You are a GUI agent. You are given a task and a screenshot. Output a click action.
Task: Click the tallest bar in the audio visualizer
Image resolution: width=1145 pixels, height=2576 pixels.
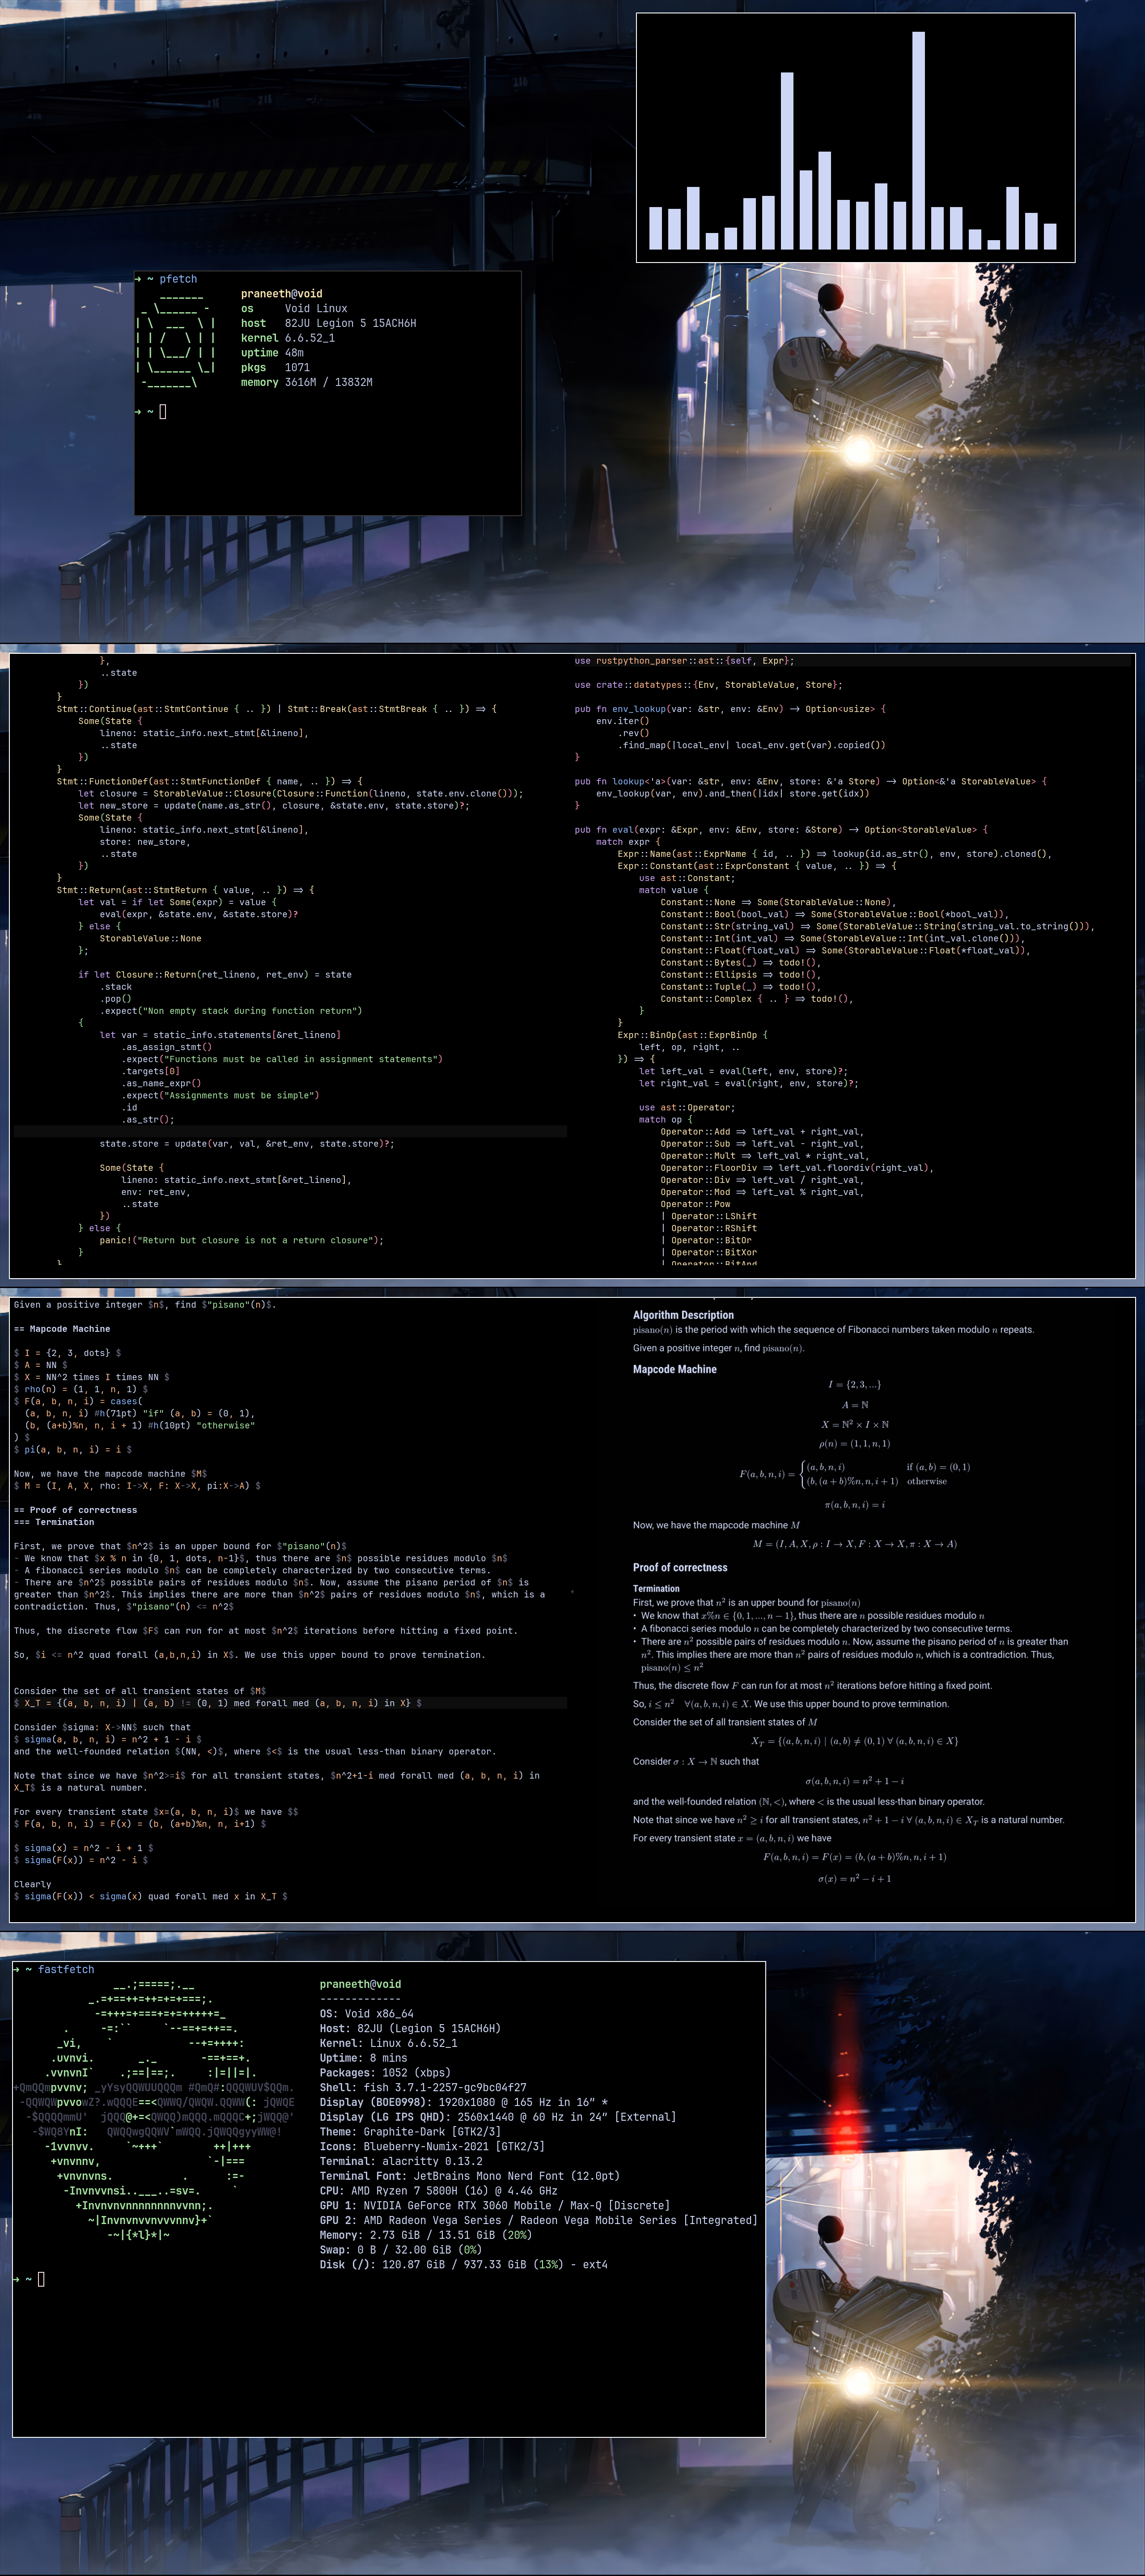point(918,140)
